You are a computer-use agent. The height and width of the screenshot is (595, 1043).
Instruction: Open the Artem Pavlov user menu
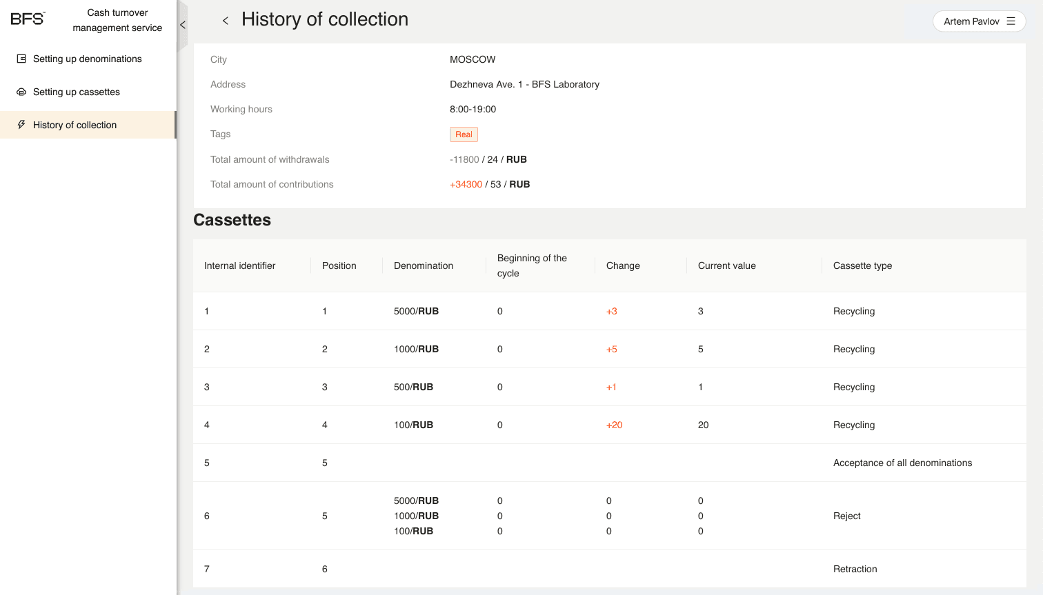point(979,21)
